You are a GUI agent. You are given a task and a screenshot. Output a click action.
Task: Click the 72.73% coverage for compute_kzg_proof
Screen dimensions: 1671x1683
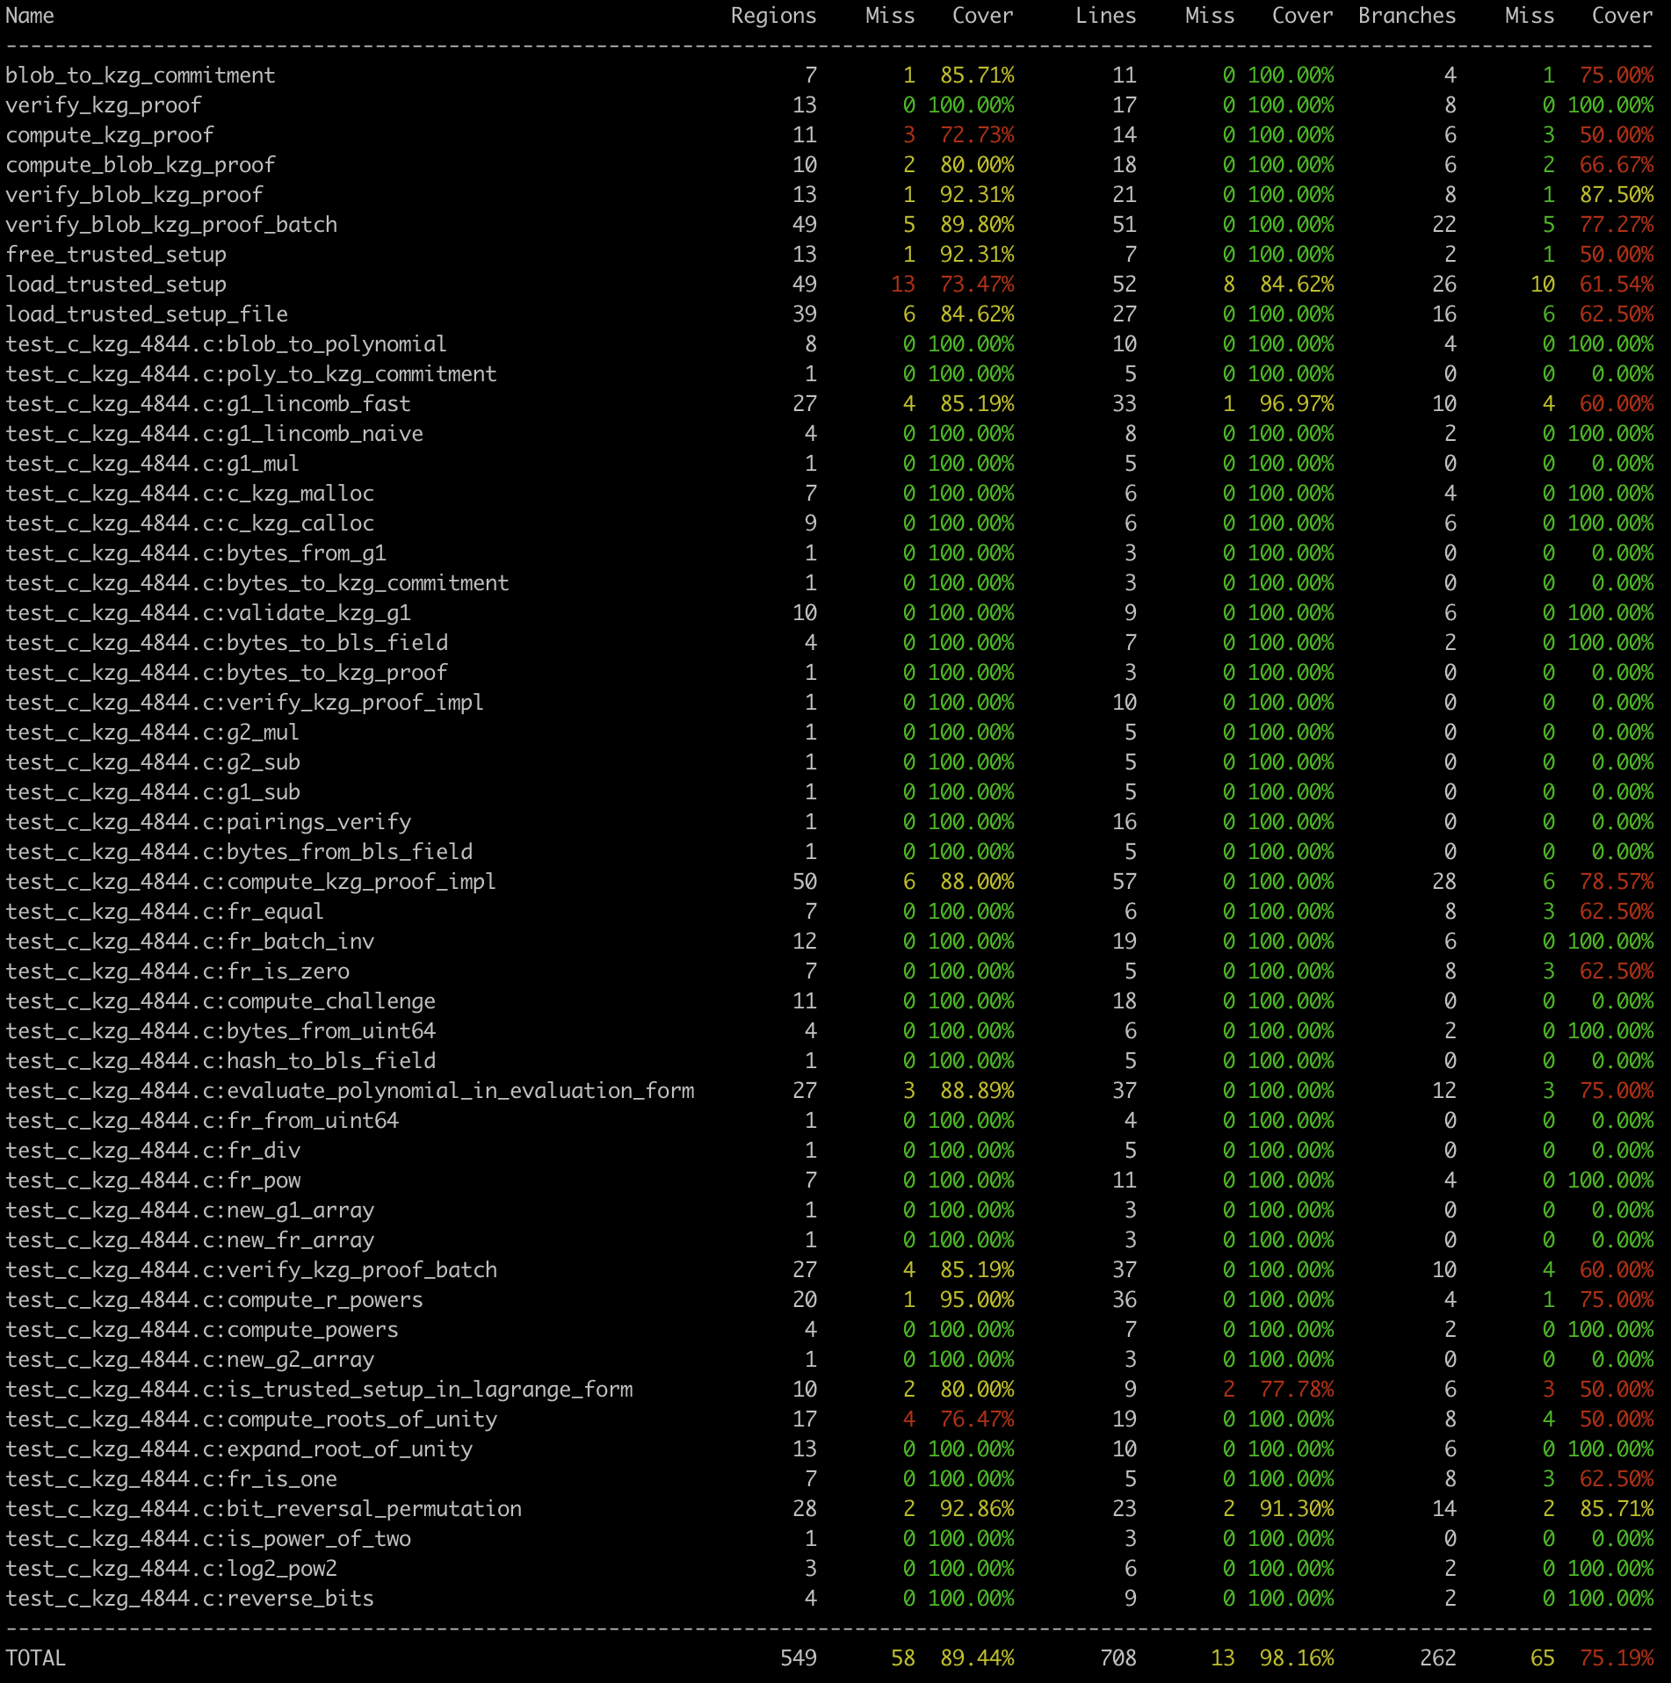tap(976, 135)
